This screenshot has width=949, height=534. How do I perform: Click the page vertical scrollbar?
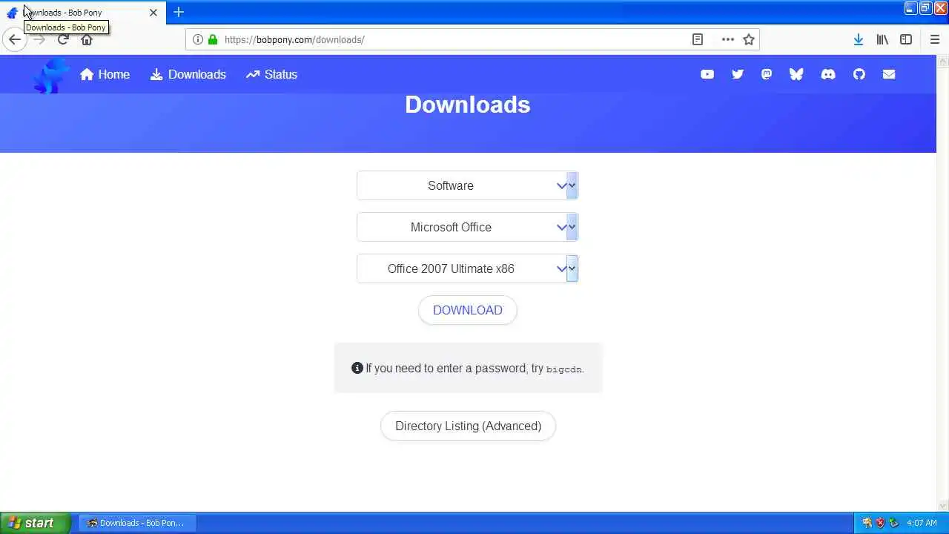(942, 282)
